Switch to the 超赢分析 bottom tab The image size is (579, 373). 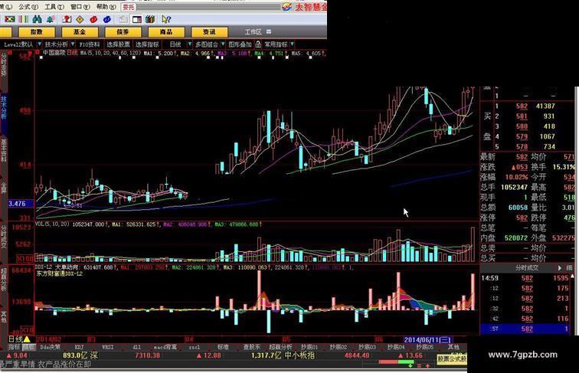pos(280,347)
